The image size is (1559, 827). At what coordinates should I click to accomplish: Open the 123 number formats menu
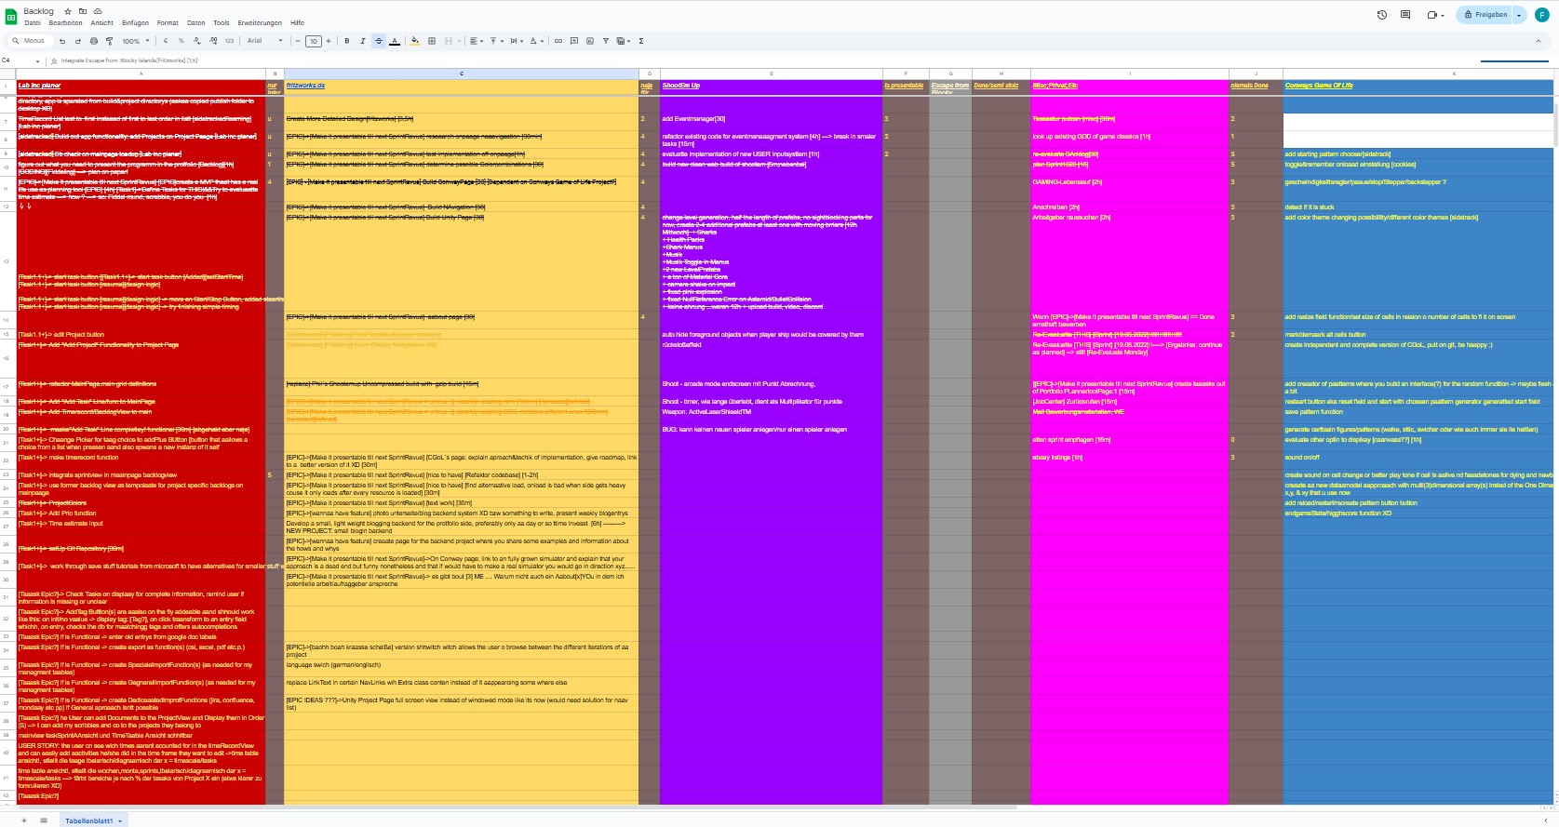(x=229, y=41)
